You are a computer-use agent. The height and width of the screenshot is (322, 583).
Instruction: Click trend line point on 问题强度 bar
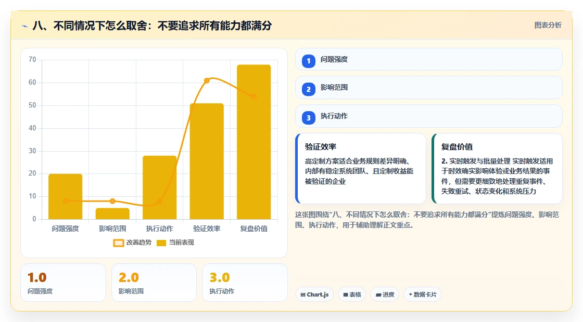point(66,201)
